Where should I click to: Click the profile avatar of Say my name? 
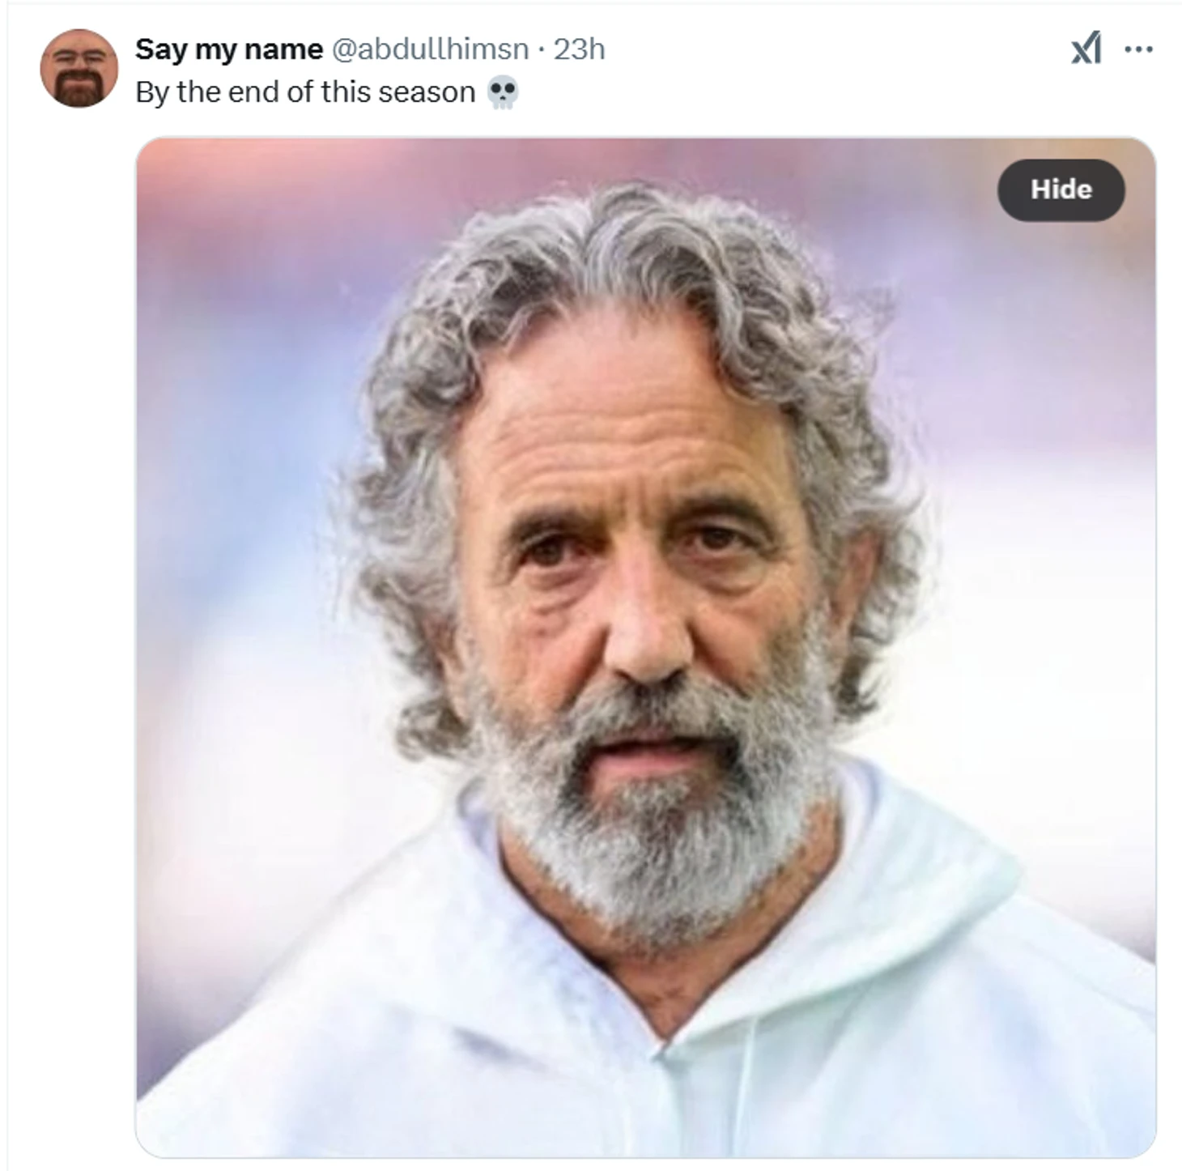coord(79,68)
